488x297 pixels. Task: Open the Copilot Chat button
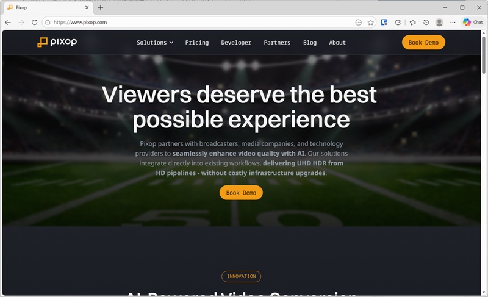click(x=472, y=22)
